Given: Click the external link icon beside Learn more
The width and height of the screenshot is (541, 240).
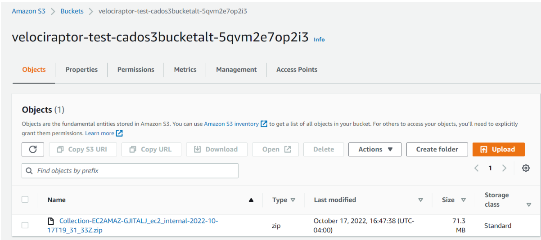Looking at the screenshot, I should (119, 133).
